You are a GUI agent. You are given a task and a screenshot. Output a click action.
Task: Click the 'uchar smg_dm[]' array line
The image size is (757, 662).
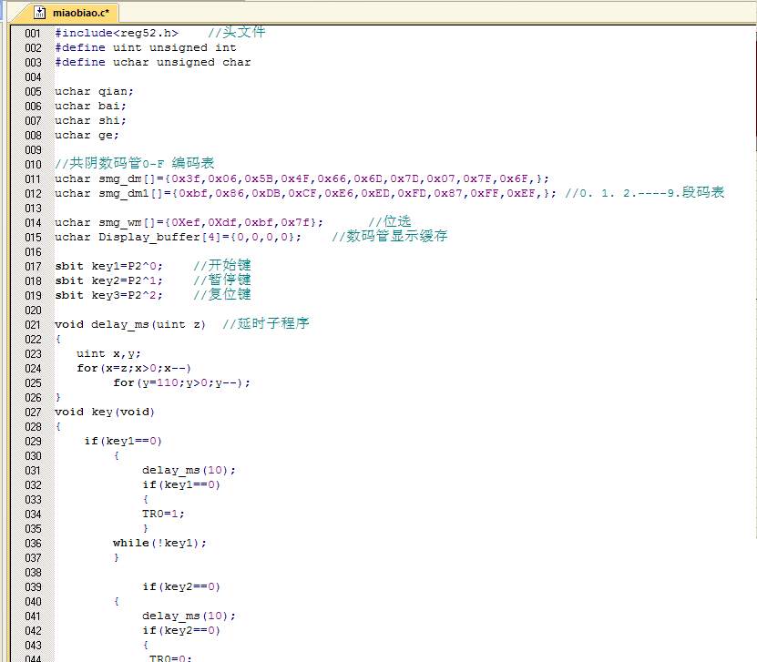[302, 179]
